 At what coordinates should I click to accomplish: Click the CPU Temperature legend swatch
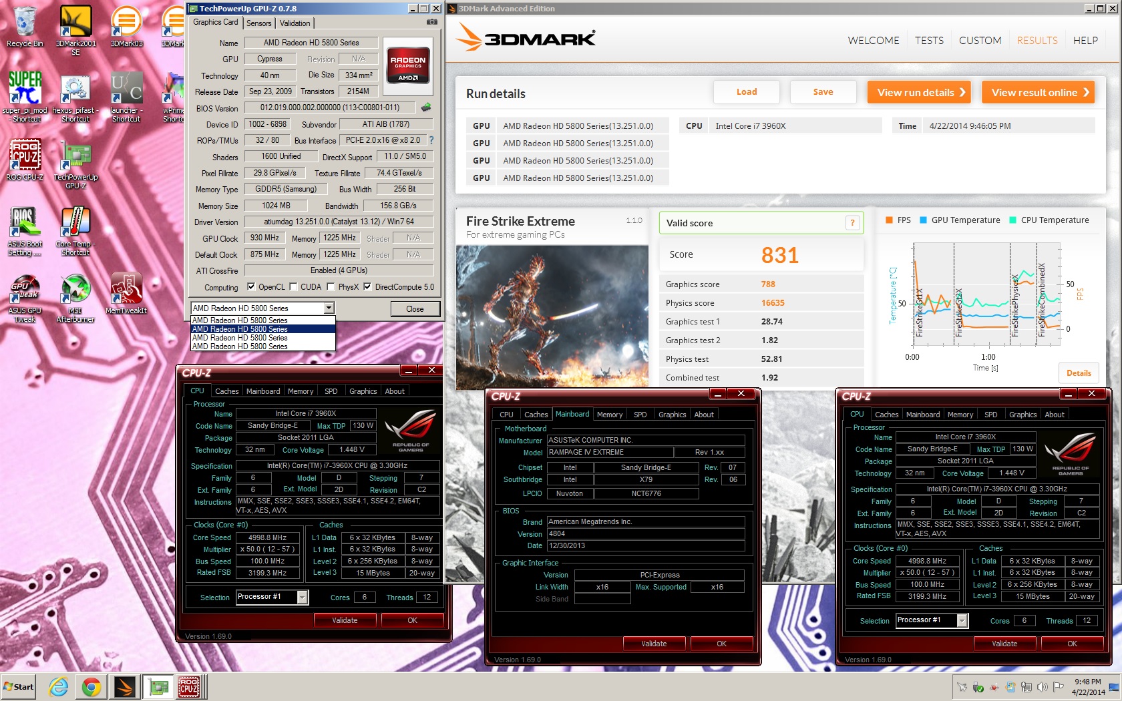coord(1012,220)
